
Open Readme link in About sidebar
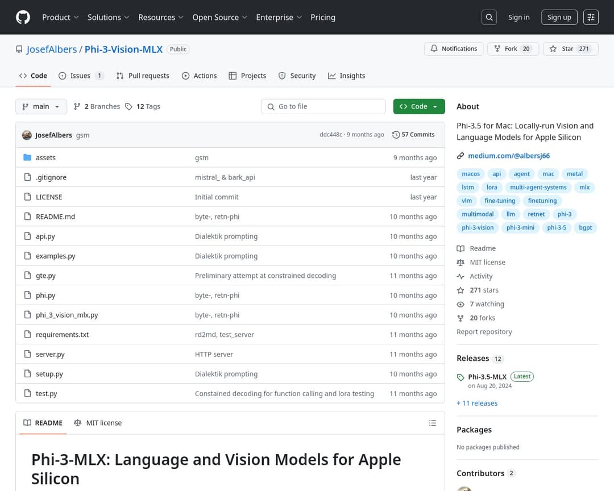tap(483, 248)
